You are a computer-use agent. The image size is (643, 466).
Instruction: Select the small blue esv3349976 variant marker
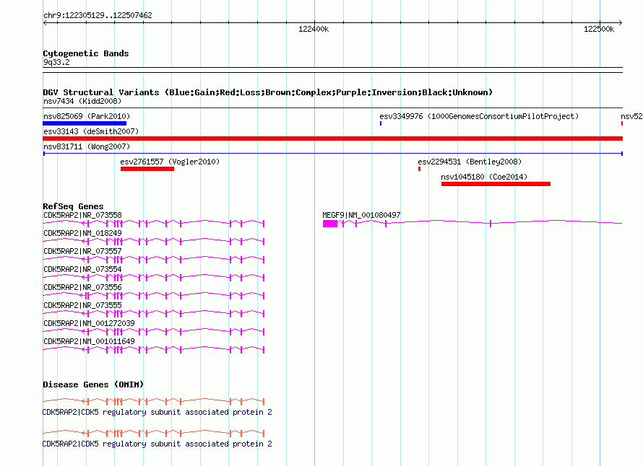pos(381,123)
